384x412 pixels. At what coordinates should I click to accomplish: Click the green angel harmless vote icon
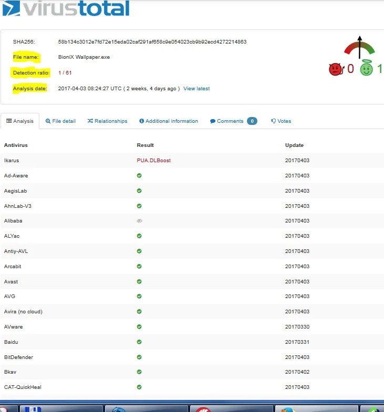pos(366,68)
